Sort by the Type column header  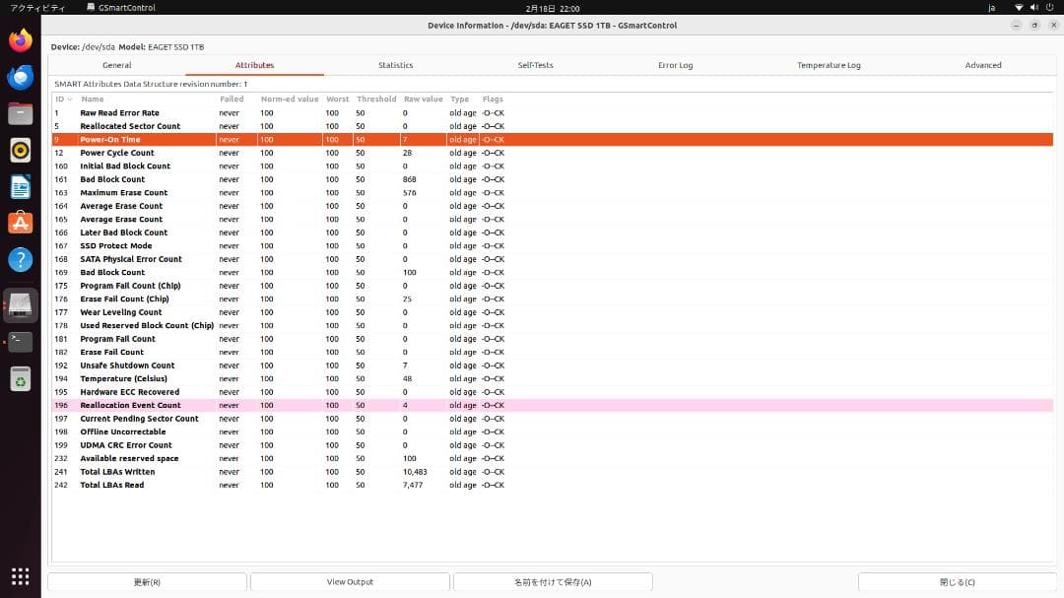coord(462,100)
